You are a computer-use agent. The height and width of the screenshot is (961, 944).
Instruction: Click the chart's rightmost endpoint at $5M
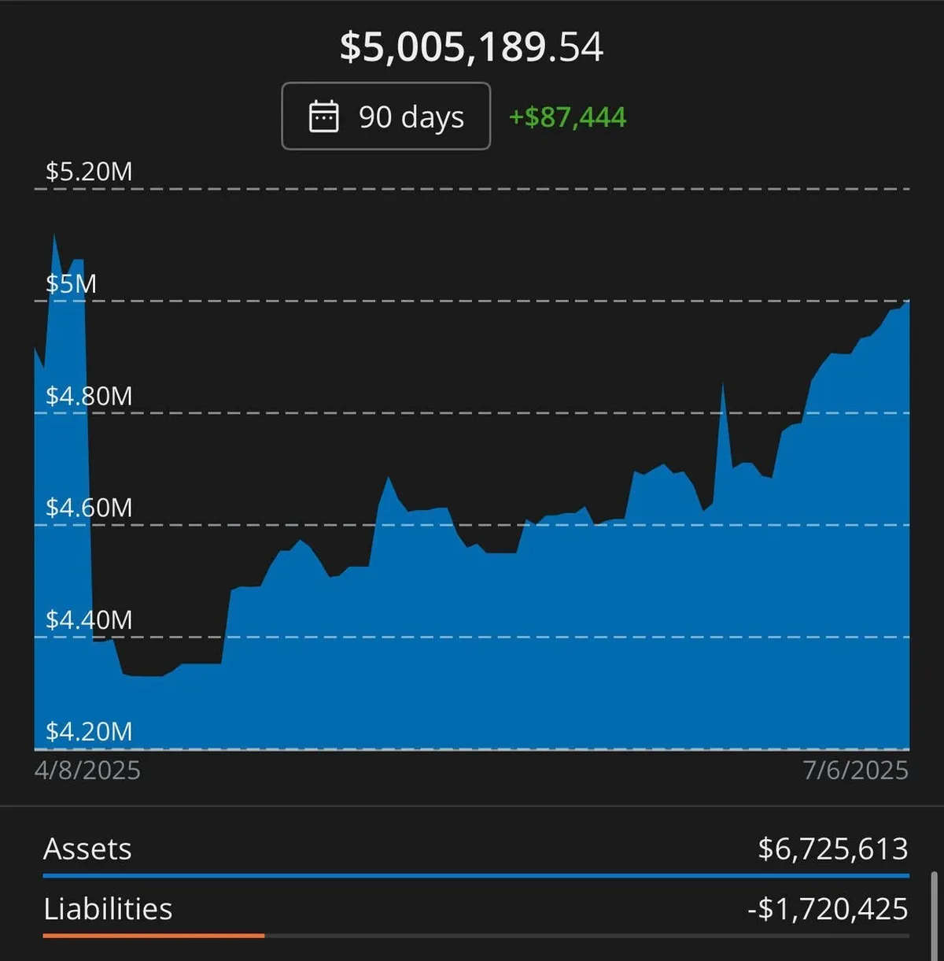tap(908, 301)
